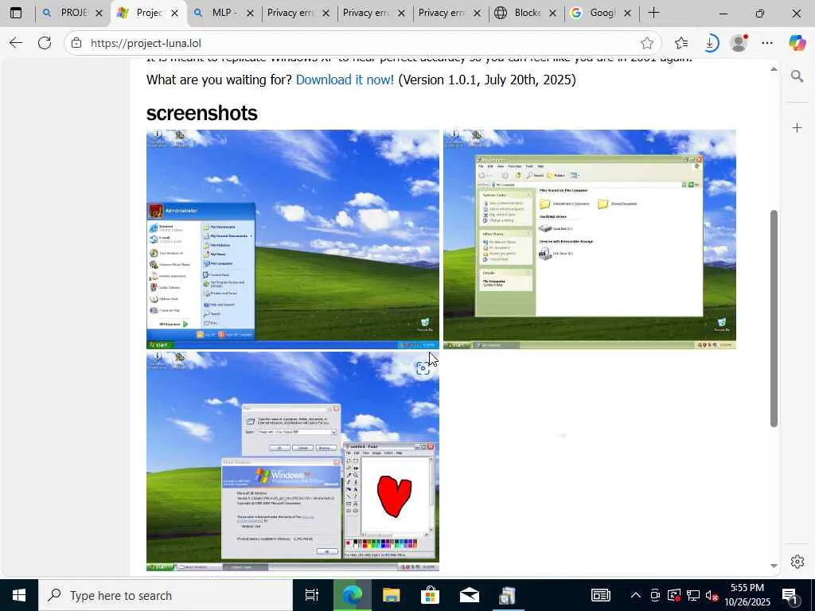Viewport: 815px width, 611px height.
Task: Open Microsoft Edge from the taskbar
Action: [352, 595]
